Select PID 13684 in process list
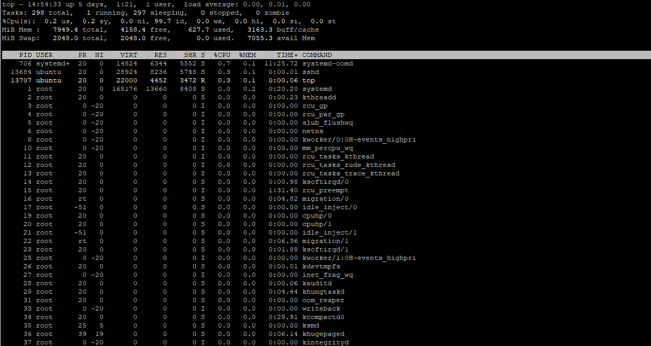Image resolution: width=651 pixels, height=346 pixels. click(21, 72)
